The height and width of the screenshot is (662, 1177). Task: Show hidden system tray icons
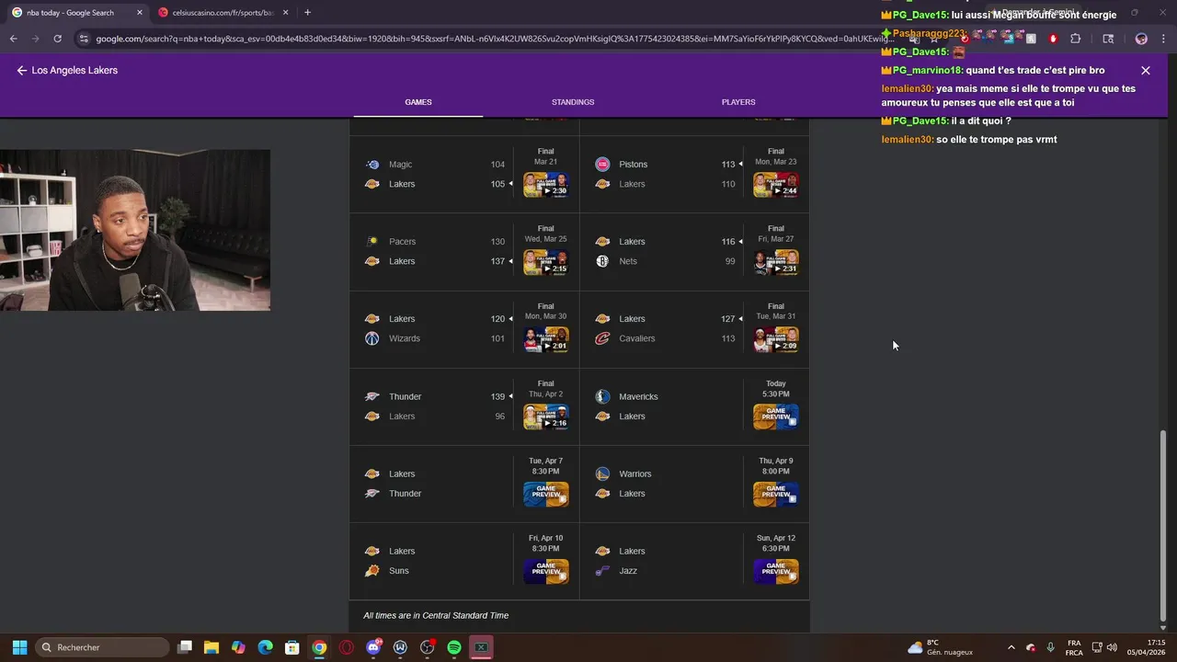coord(1011,647)
